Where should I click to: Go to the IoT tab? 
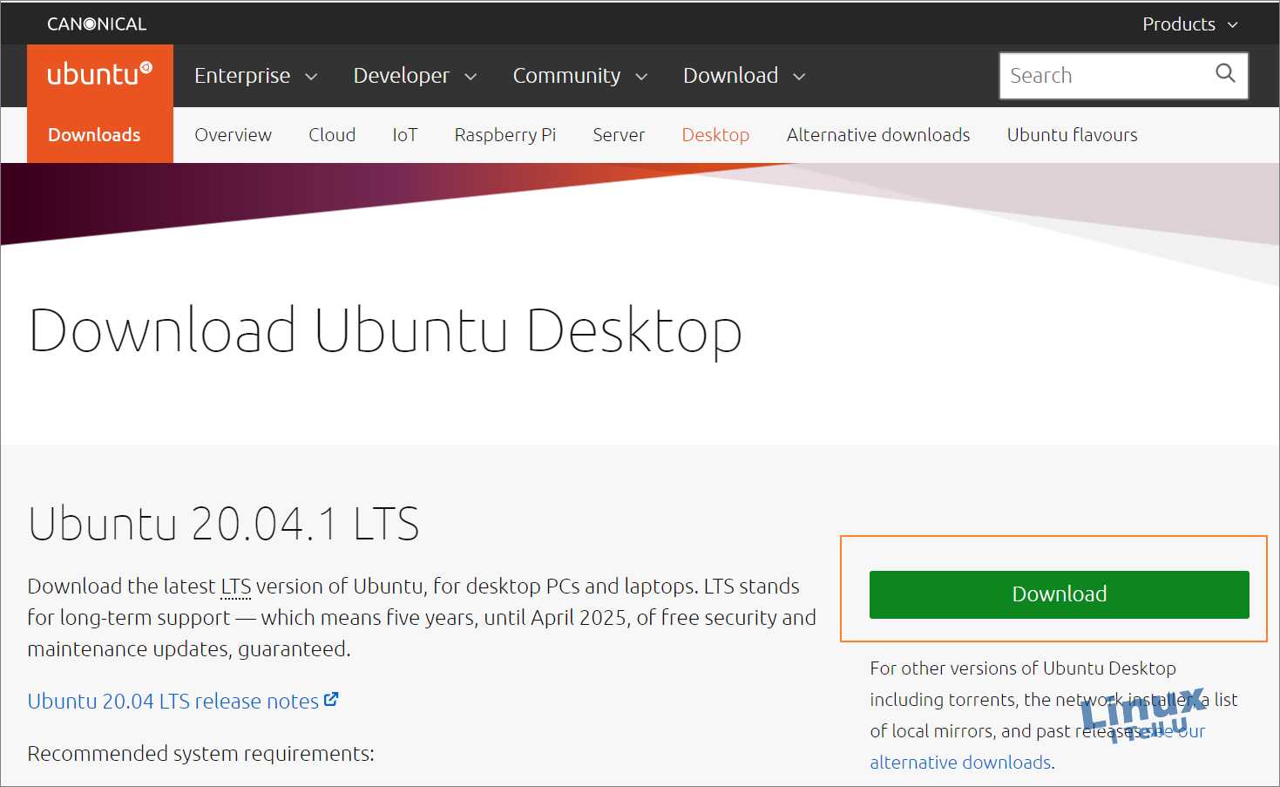(405, 135)
